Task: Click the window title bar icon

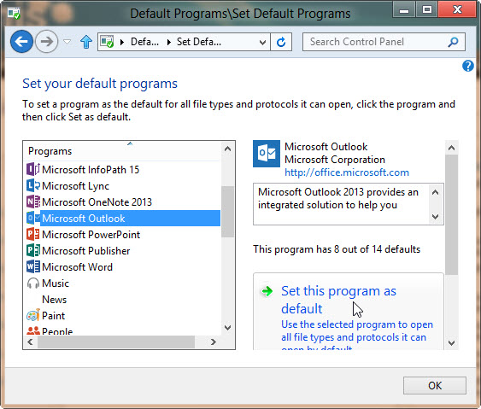Action: tap(14, 14)
